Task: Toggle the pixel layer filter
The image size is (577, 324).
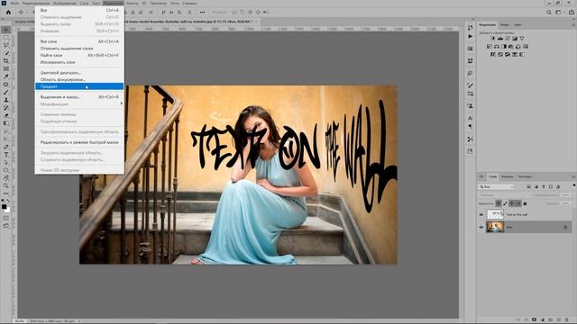Action: click(529, 186)
